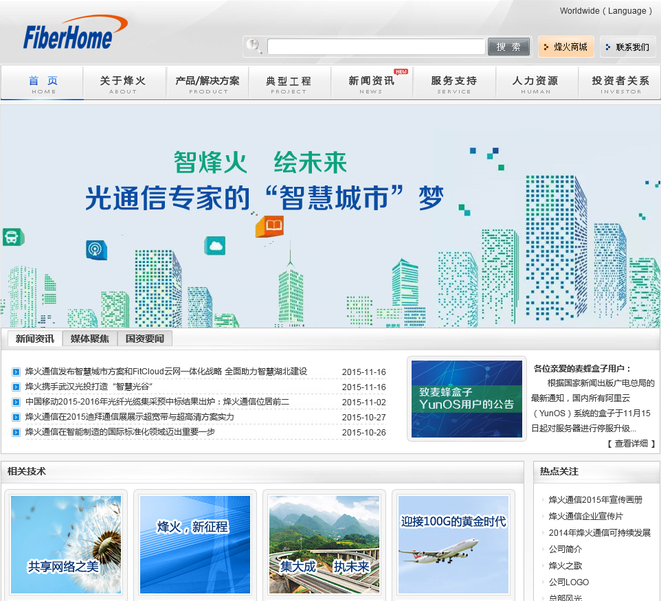
Task: Click the green bus icon in banner
Action: [x=13, y=236]
